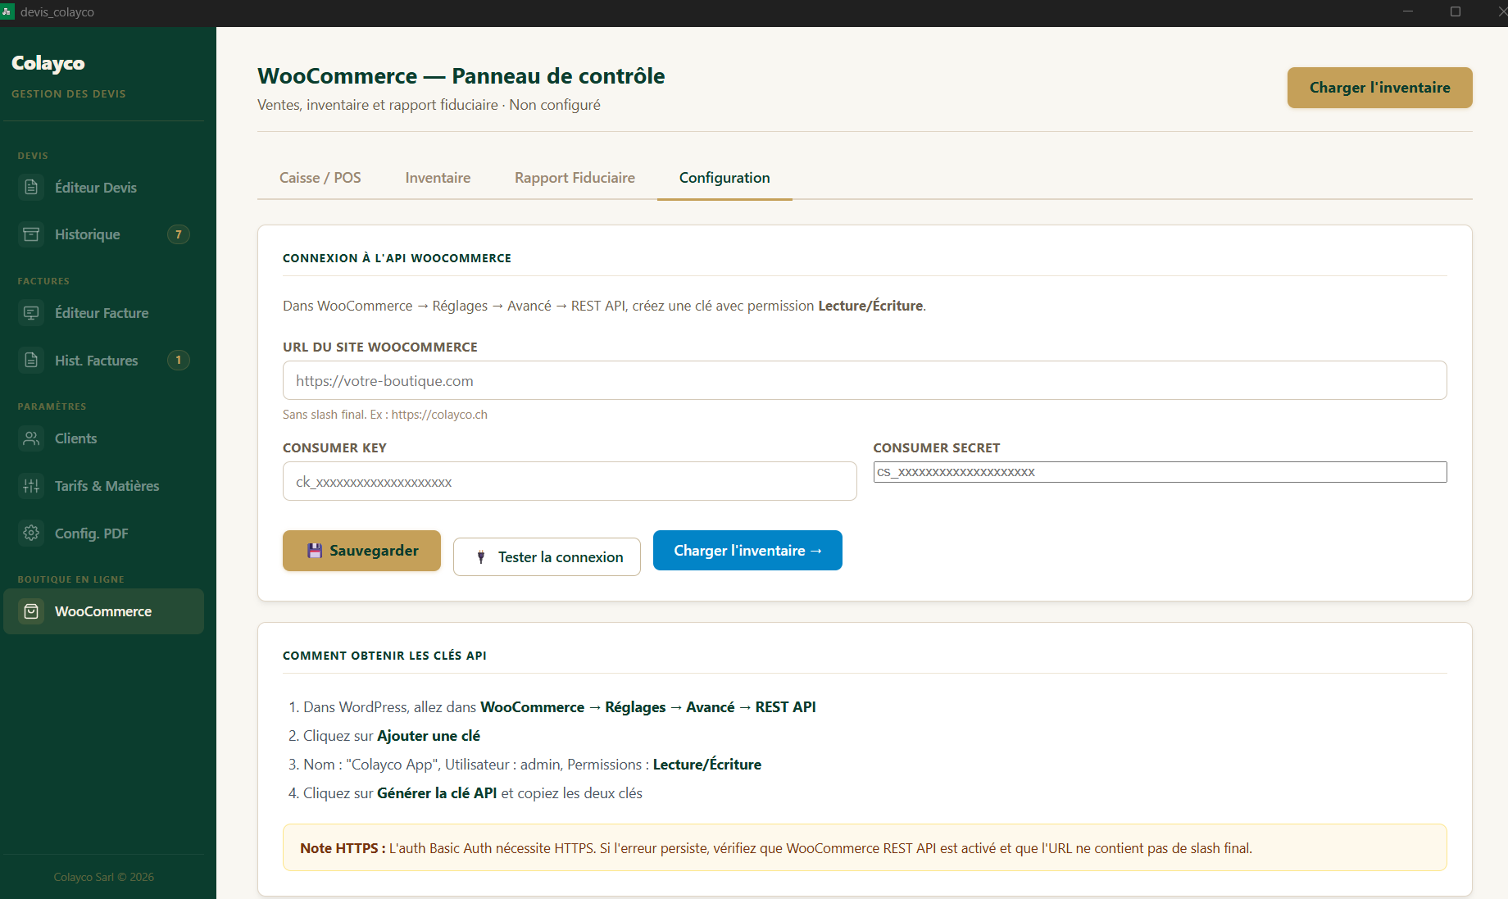Click the plug icon on Tester la connexion
Screen dimensions: 1508x899
tap(481, 557)
